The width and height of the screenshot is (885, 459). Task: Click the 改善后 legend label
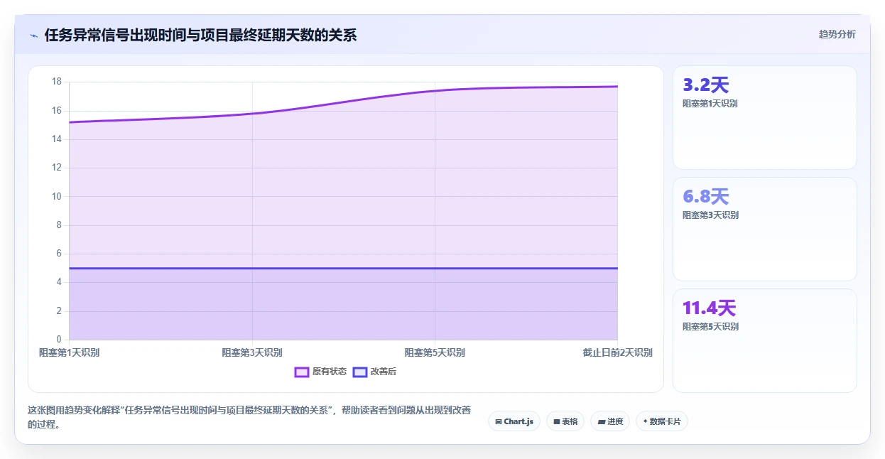coord(384,372)
